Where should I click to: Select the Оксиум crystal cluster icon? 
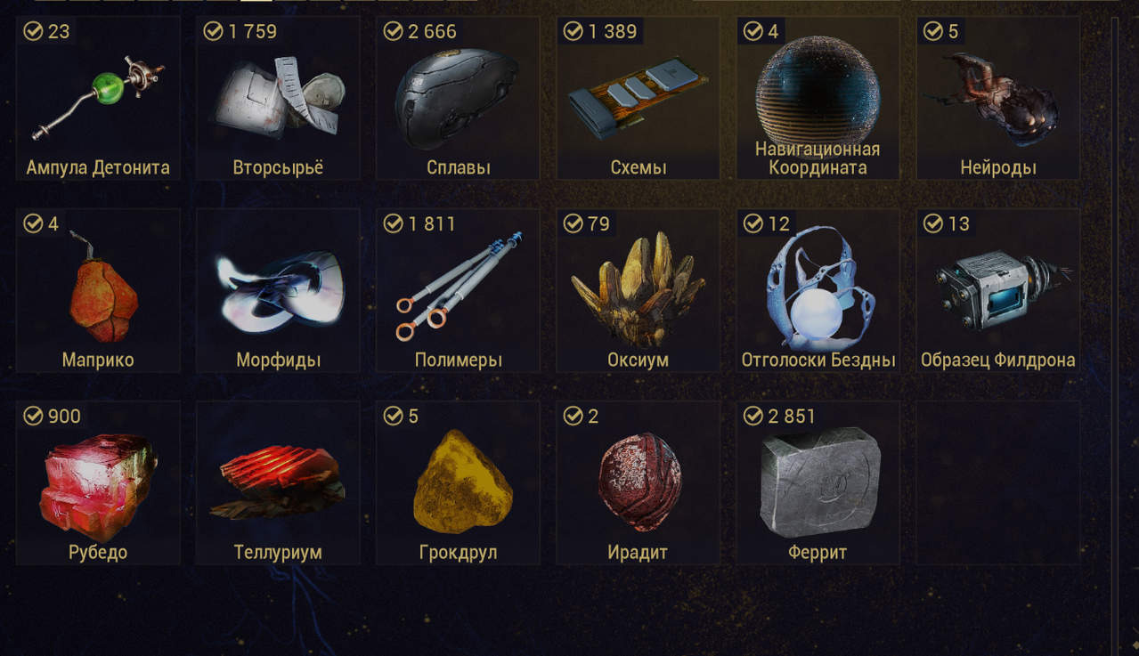(638, 288)
